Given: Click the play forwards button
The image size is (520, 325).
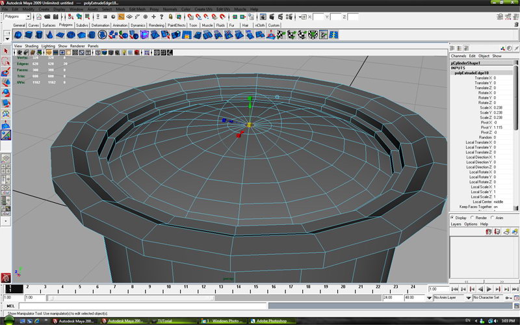Looking at the screenshot, I should pyautogui.click(x=489, y=289).
